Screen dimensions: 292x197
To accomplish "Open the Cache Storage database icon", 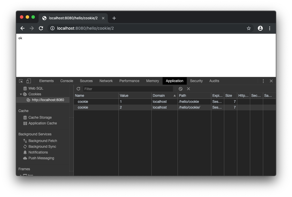I will coord(25,118).
